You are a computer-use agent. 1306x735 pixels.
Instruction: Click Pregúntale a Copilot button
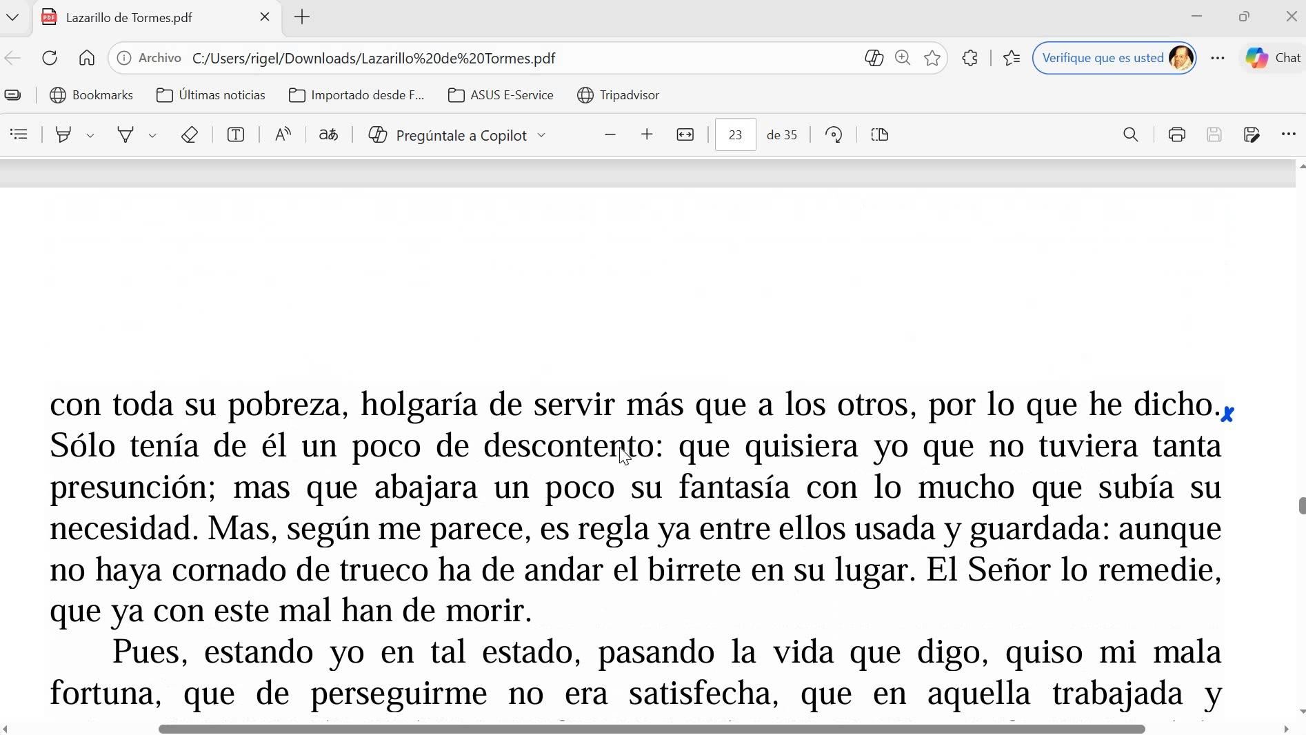tap(448, 135)
